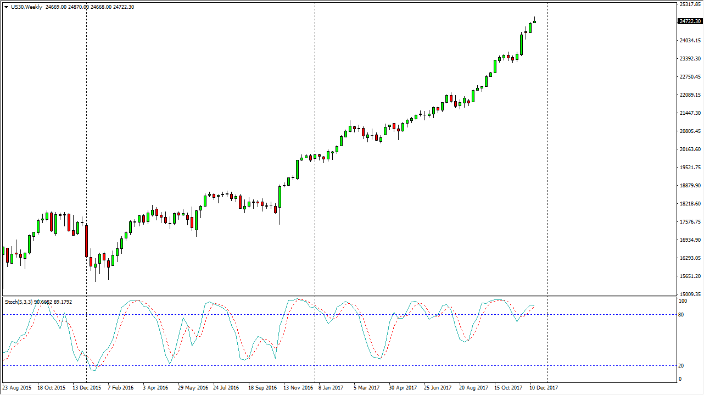Click the 29 May 2016 date label
The height and width of the screenshot is (395, 704).
click(x=192, y=387)
